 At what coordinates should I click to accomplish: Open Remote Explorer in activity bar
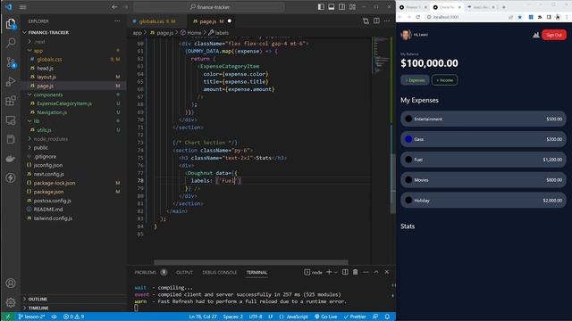[x=11, y=120]
